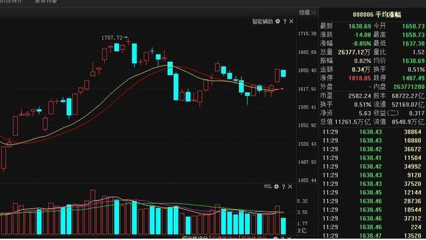Image resolution: width=426 pixels, height=240 pixels.
Task: Click the 振幅 value 0.82%
Action: coord(362,60)
